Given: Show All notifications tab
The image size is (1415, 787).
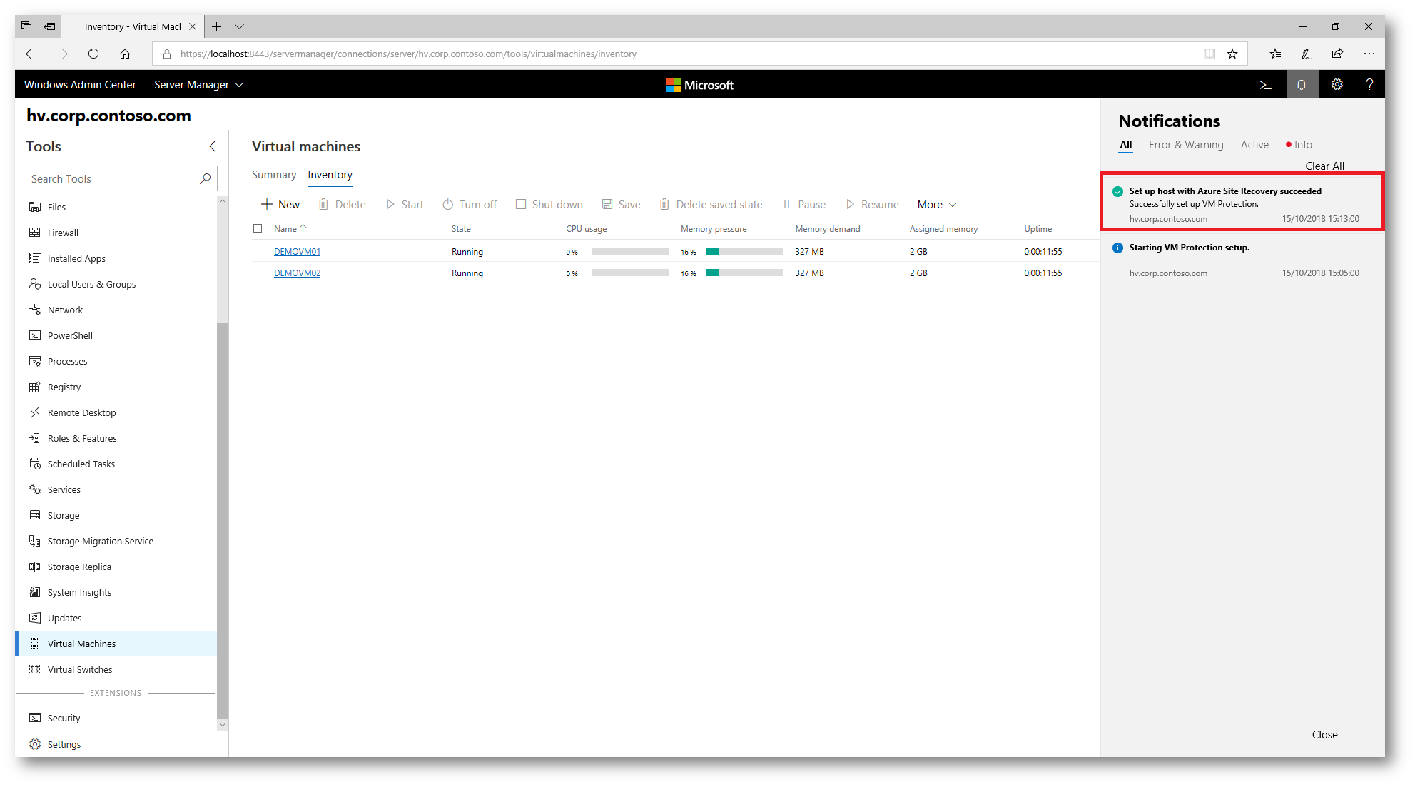Looking at the screenshot, I should [x=1125, y=145].
